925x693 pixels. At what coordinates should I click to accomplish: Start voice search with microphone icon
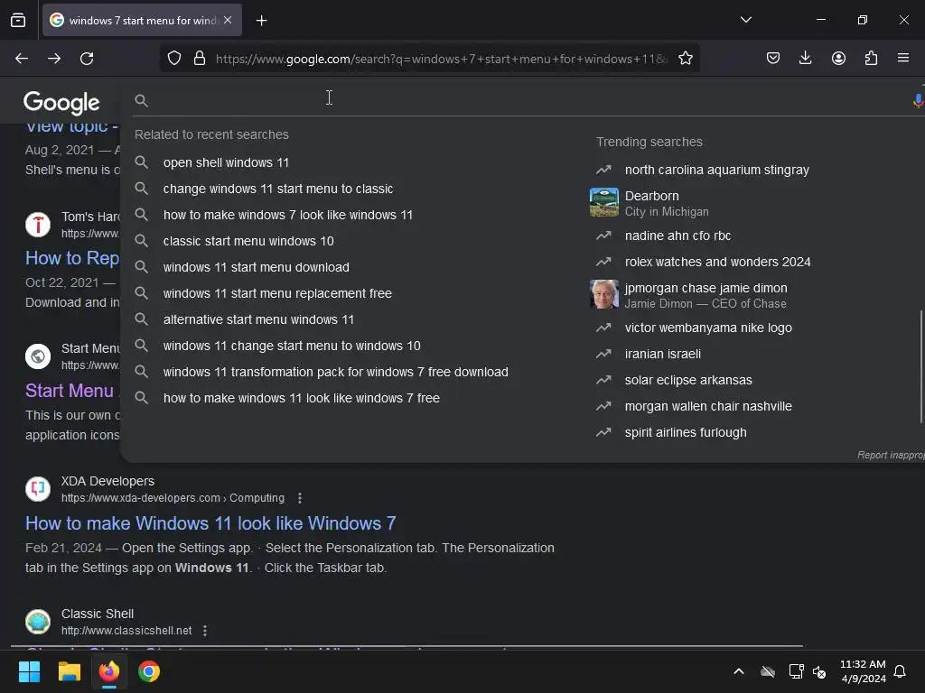click(918, 101)
